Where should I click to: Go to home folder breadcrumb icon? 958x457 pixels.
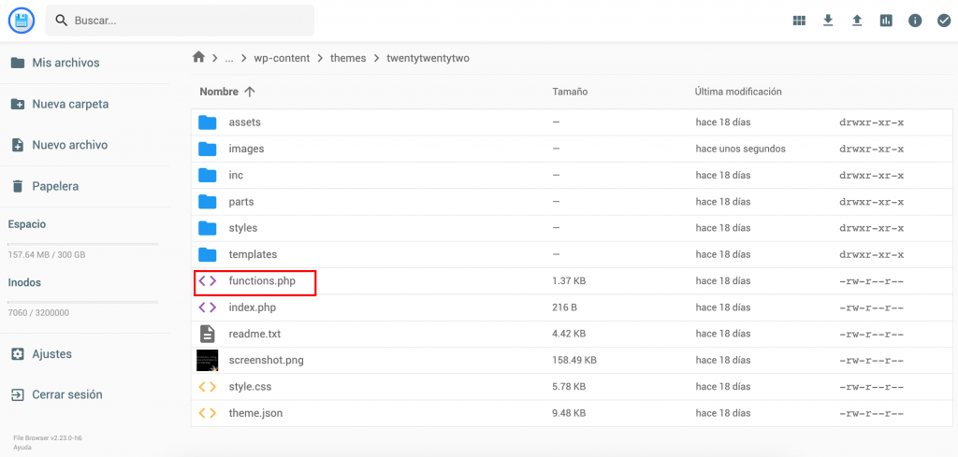[x=198, y=57]
